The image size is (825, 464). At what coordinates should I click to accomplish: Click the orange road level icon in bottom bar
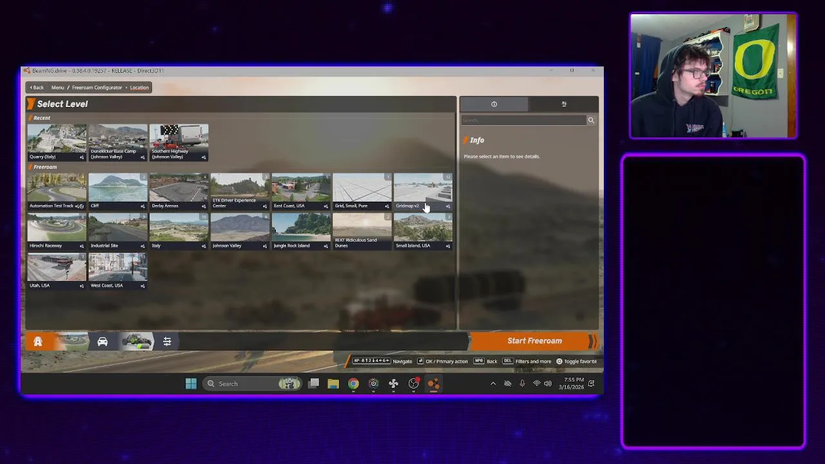coord(38,342)
